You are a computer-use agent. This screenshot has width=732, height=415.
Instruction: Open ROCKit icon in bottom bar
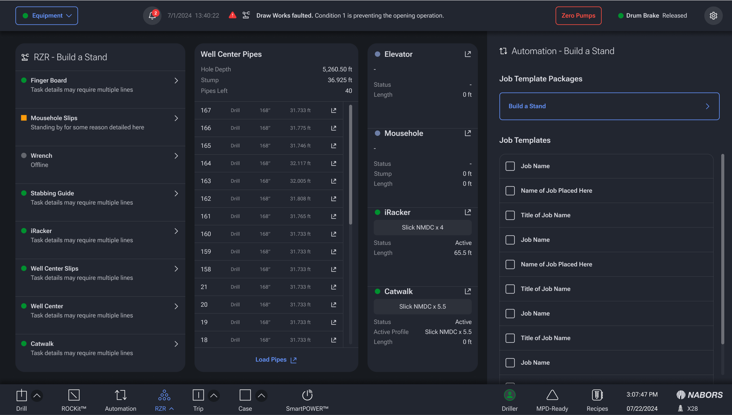coord(74,395)
